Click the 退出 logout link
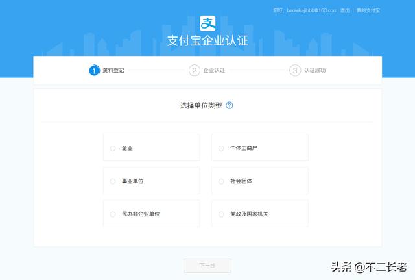The image size is (415, 280). [345, 10]
